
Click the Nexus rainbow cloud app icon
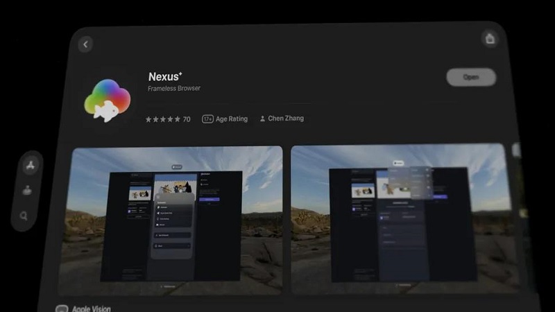(108, 98)
